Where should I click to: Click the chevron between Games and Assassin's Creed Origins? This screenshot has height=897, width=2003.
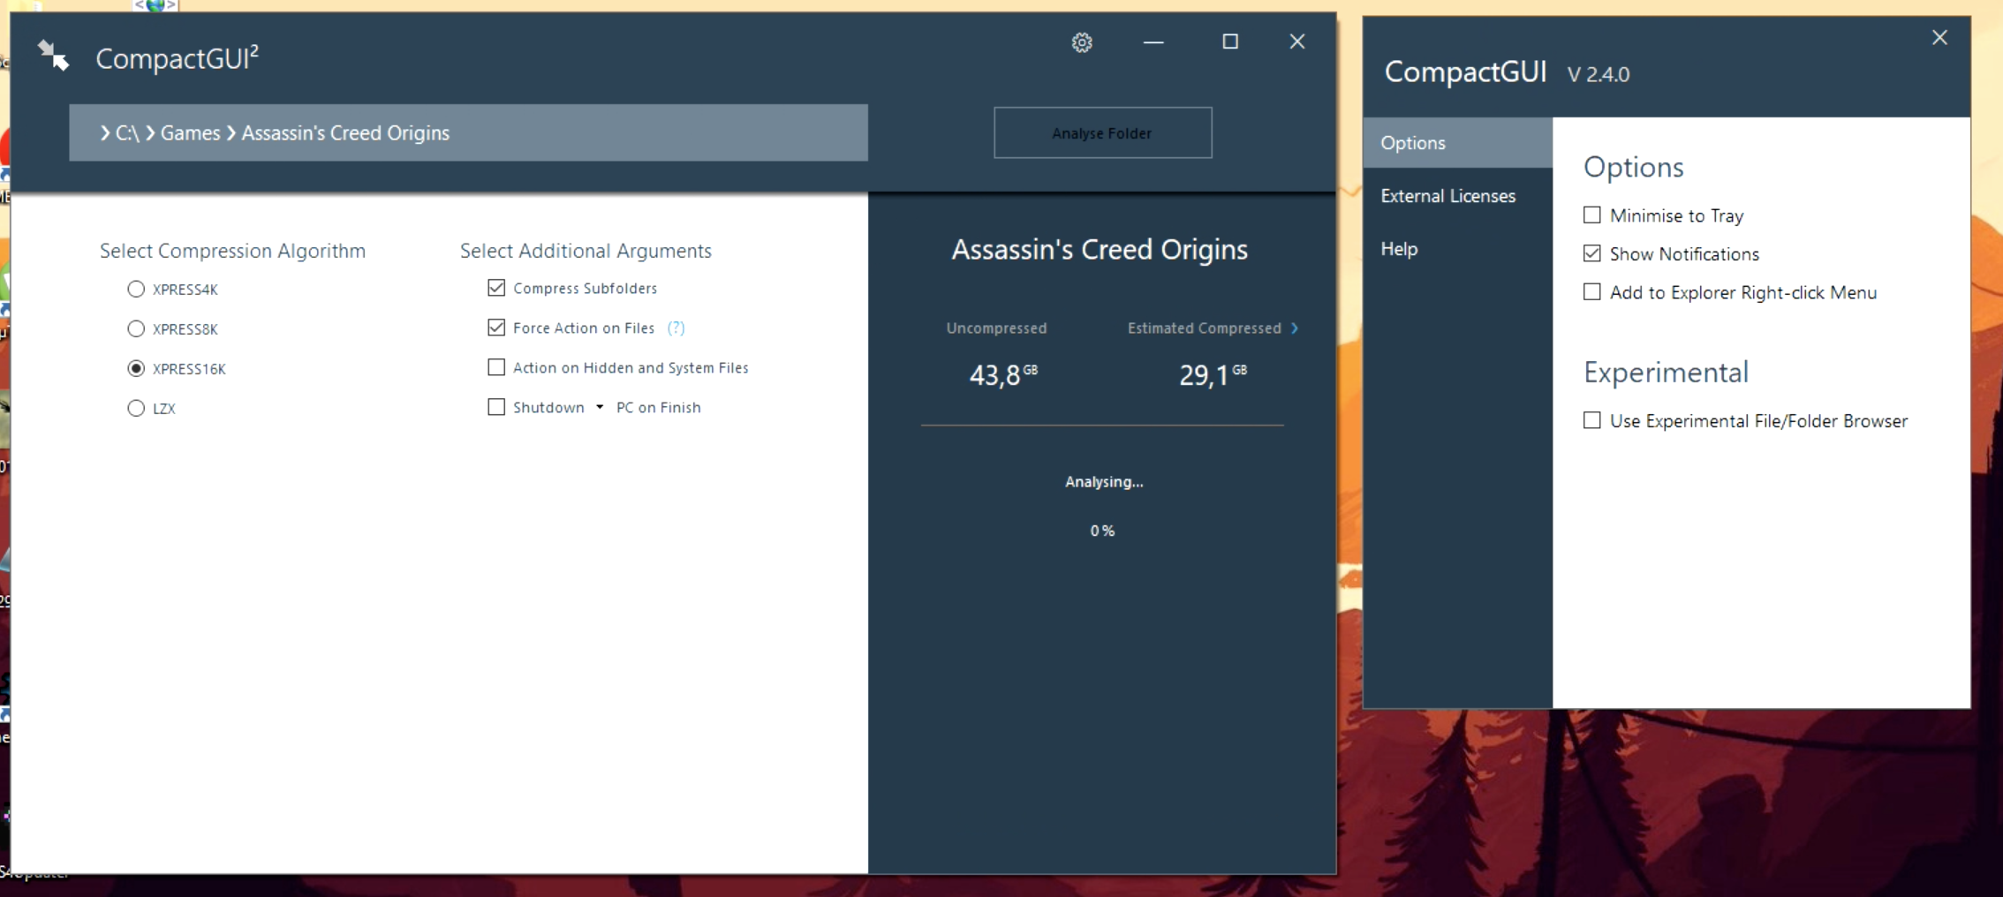pos(231,132)
